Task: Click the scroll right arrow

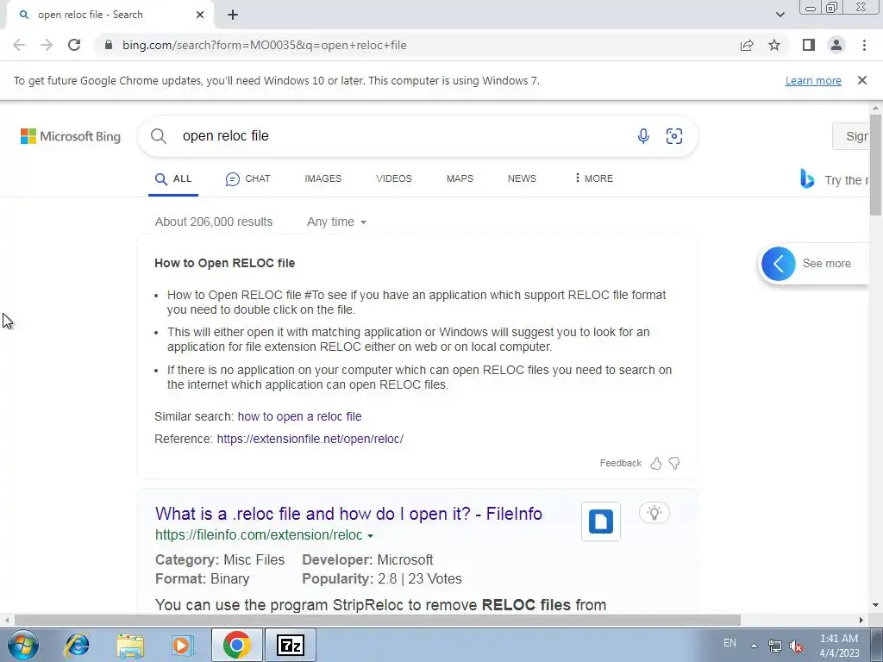Action: pos(861,620)
